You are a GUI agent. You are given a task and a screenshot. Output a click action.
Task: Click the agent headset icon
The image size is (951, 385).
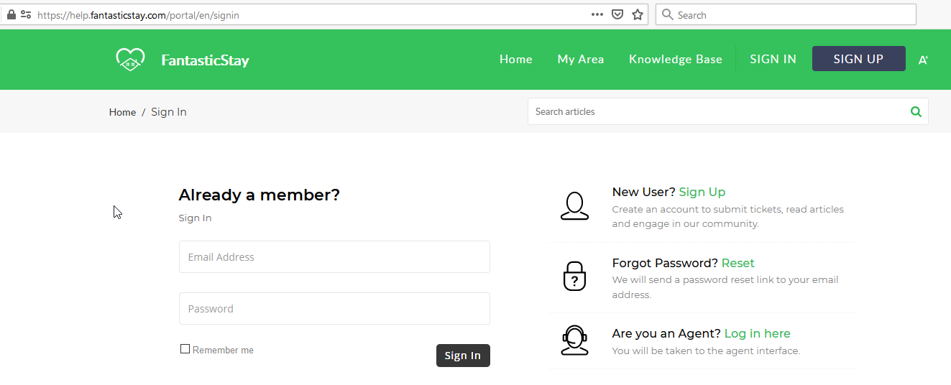click(x=574, y=340)
